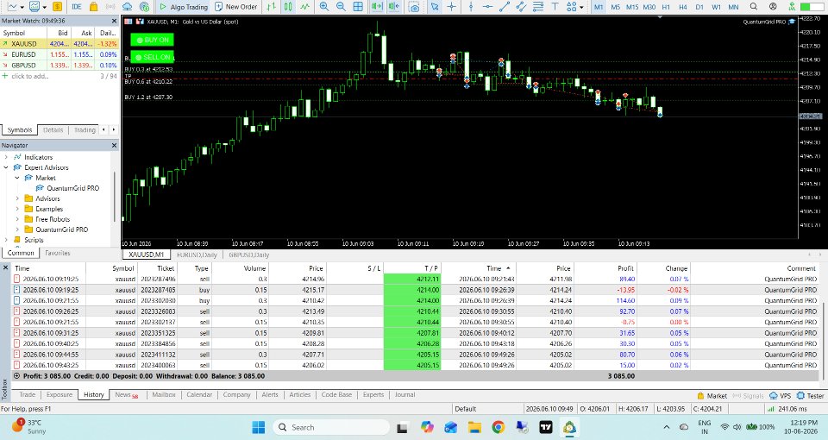The width and height of the screenshot is (828, 440).
Task: Select the EURUSD row in Market Watch
Action: 60,54
